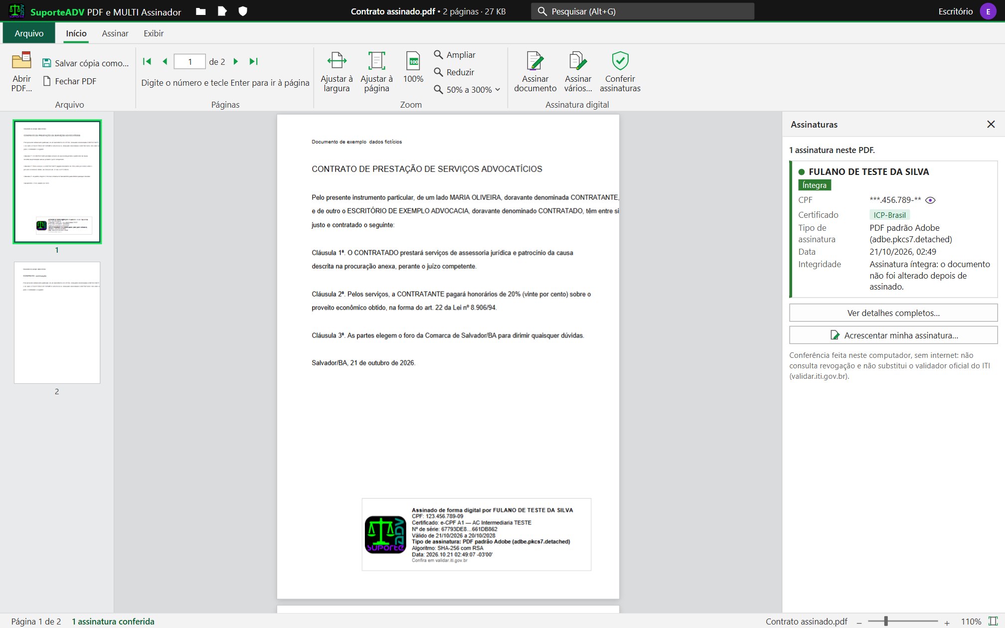Screen dimensions: 1005x628
Task: Open the folder icon in title bar
Action: pyautogui.click(x=201, y=11)
